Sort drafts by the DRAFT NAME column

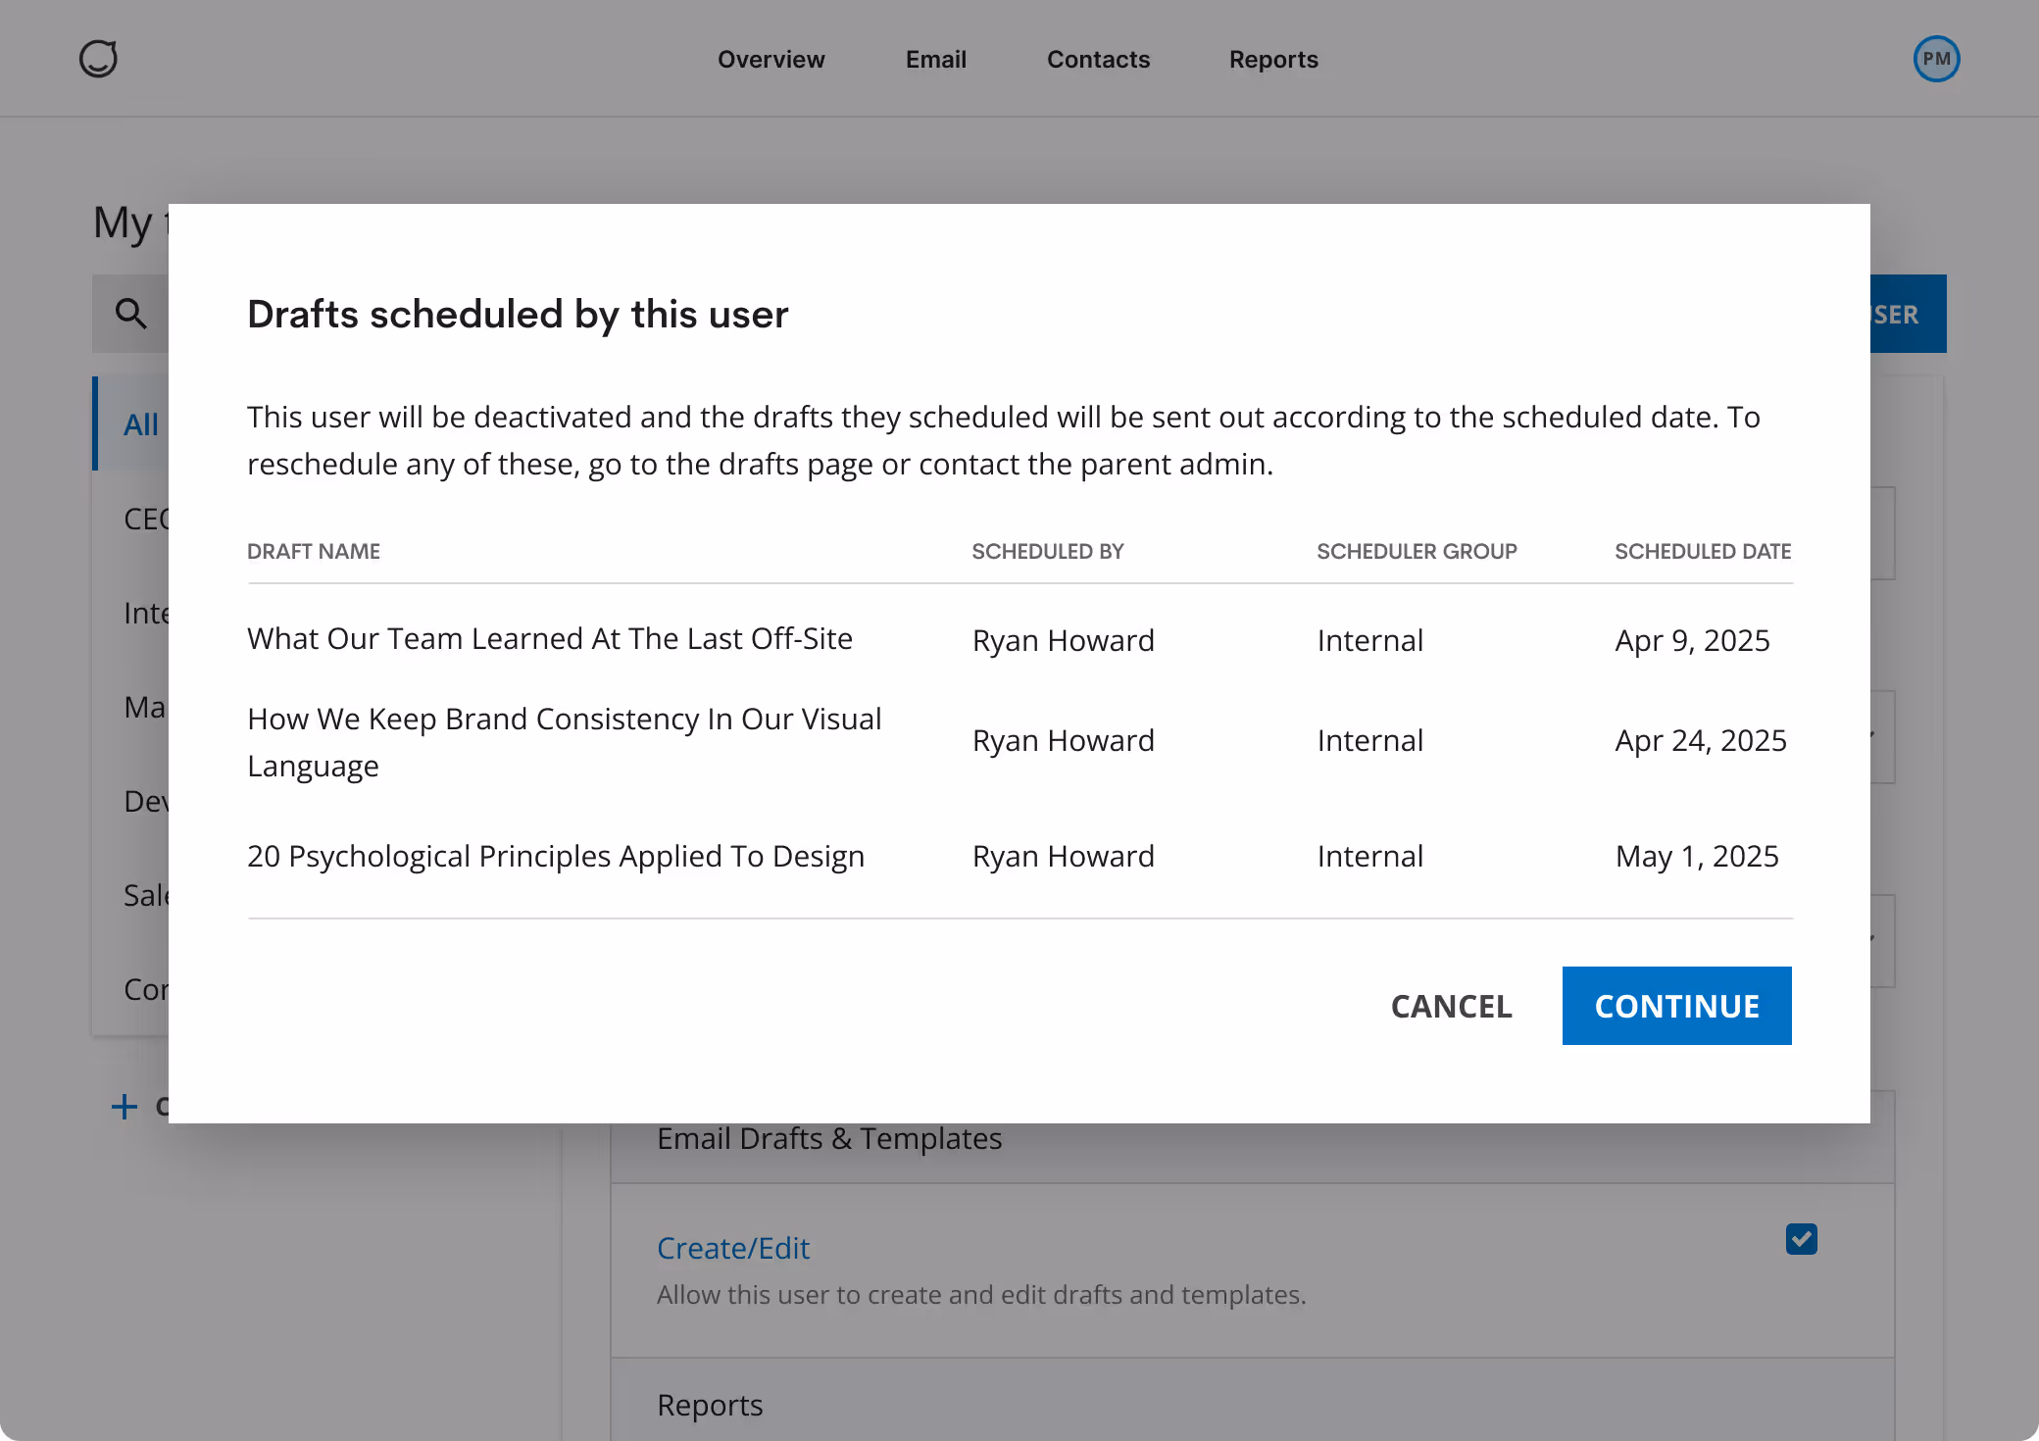click(x=313, y=551)
